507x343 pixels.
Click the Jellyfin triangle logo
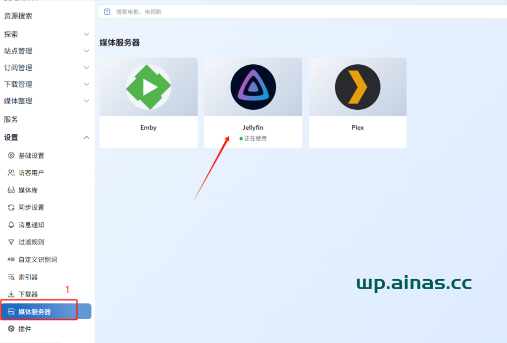[253, 87]
